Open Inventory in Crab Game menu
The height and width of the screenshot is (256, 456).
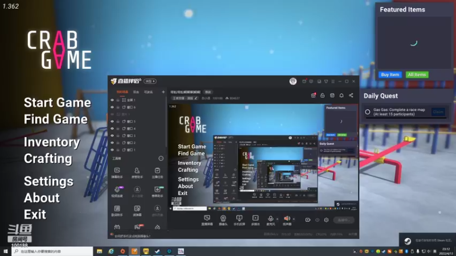(x=52, y=142)
